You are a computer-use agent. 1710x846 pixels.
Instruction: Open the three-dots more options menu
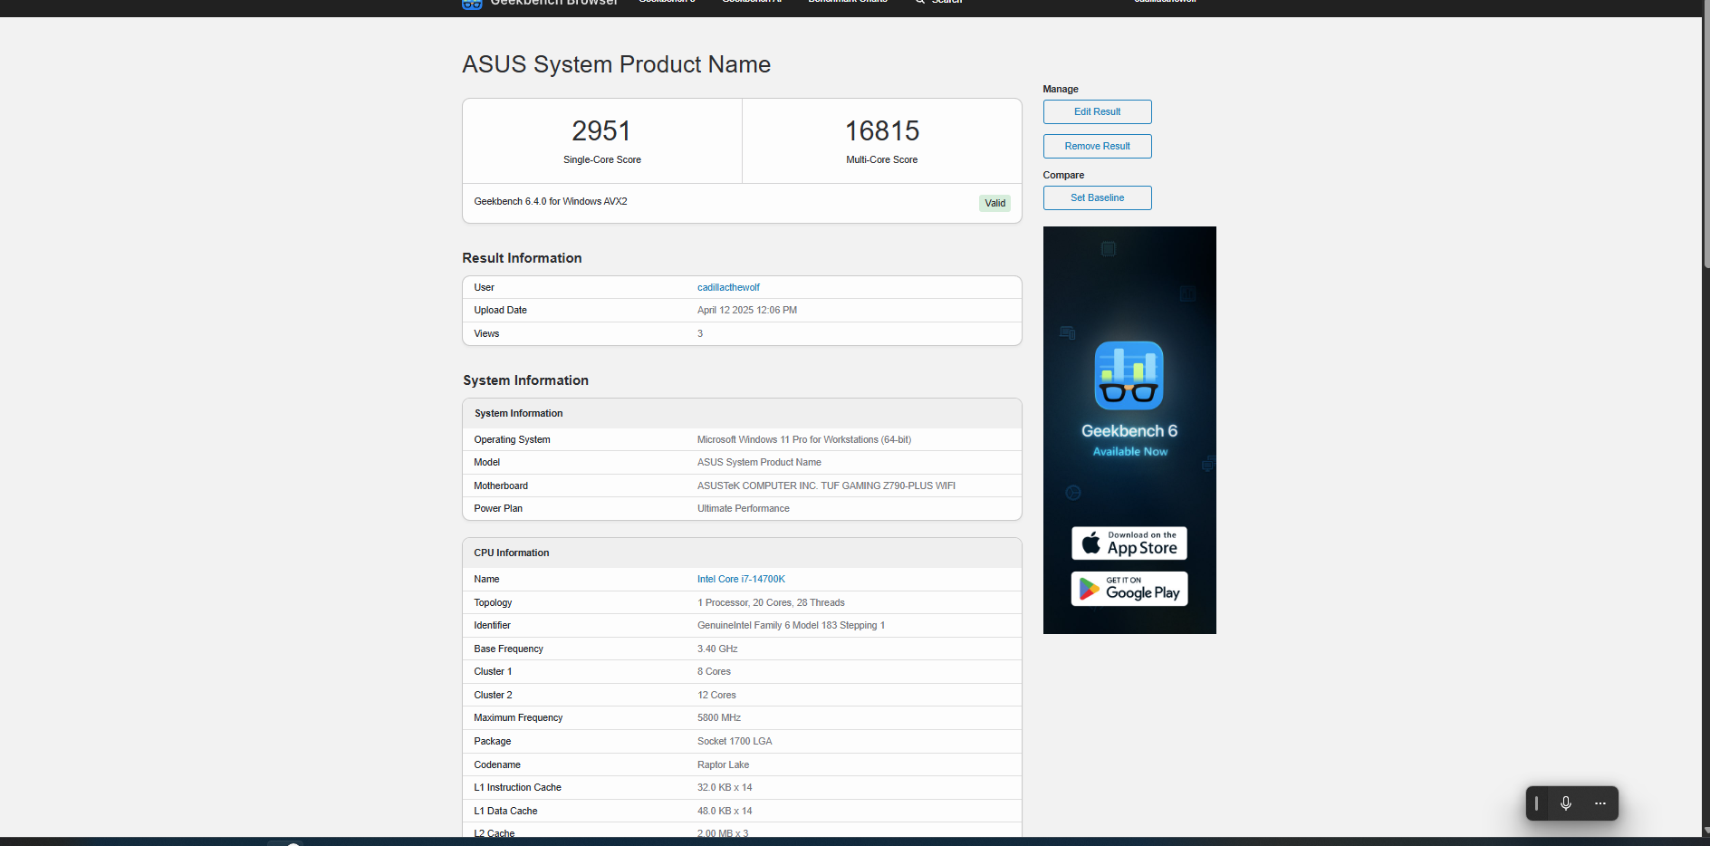point(1600,803)
